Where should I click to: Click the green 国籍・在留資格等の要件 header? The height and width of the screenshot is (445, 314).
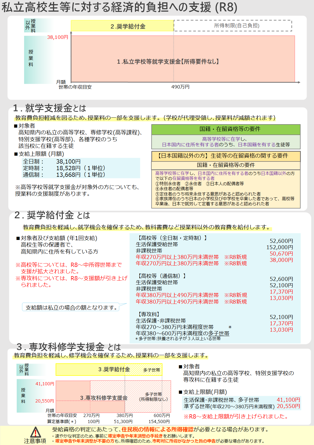[x=226, y=129]
